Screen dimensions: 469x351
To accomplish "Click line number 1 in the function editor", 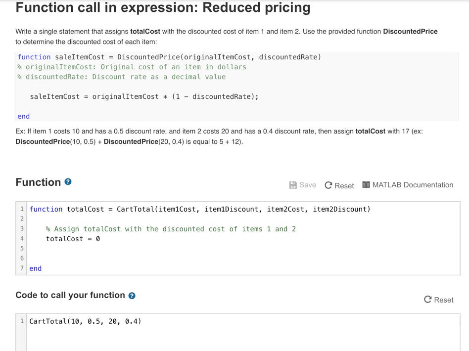I will coord(22,209).
